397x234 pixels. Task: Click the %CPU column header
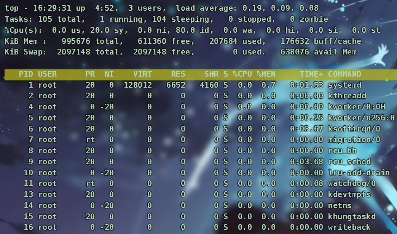pos(242,74)
